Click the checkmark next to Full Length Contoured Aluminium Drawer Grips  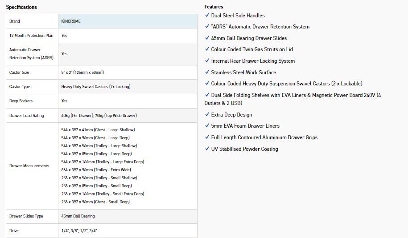click(x=207, y=137)
